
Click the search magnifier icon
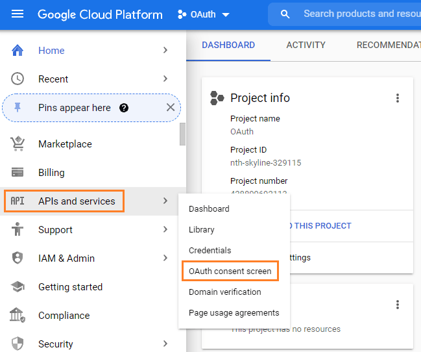285,14
